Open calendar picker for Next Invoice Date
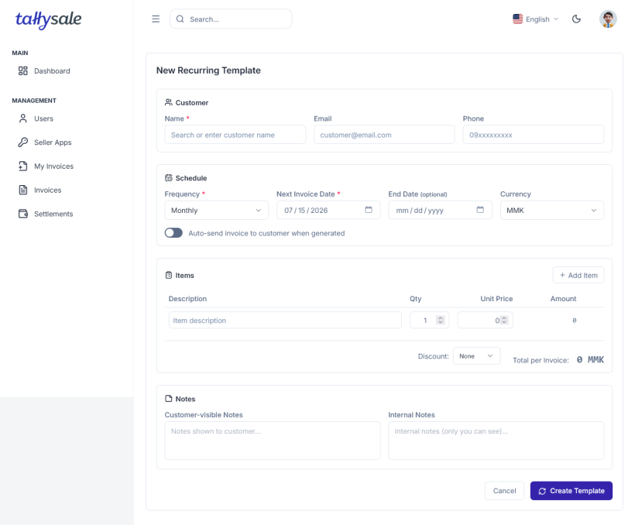 (x=368, y=210)
